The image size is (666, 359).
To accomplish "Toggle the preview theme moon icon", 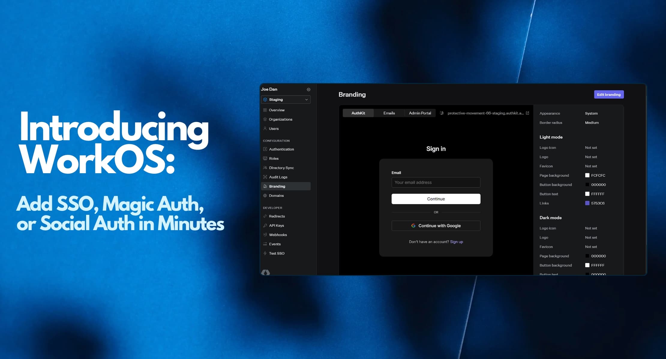I will (x=442, y=113).
